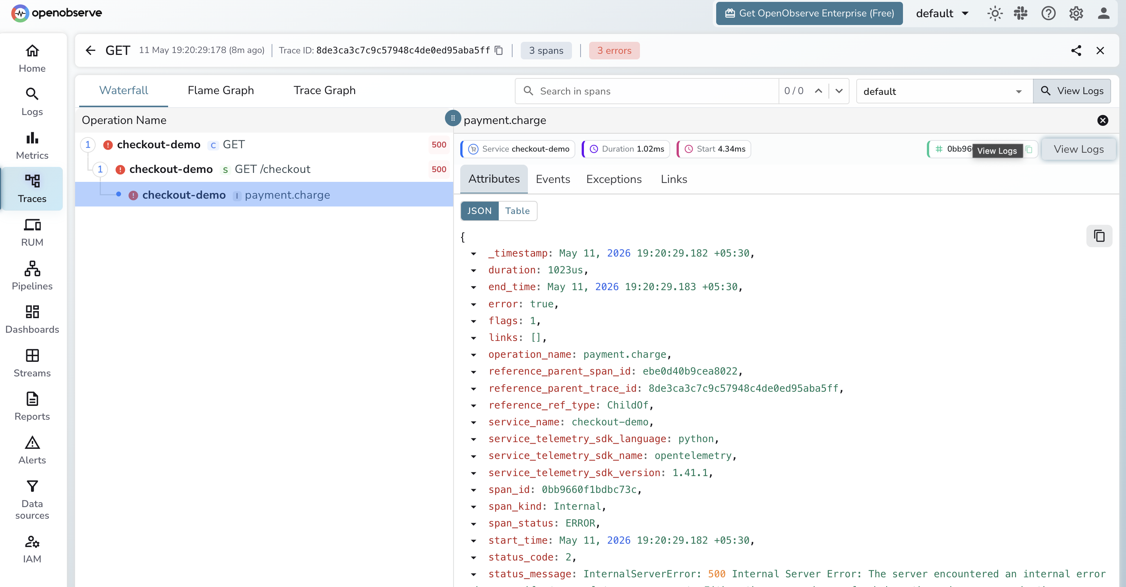
Task: Open the Attributes tab
Action: coord(494,179)
